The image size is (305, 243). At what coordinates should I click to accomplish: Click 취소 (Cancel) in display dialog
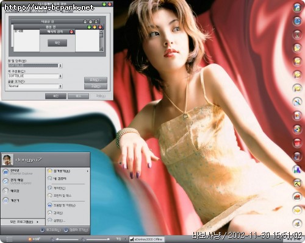(78, 96)
